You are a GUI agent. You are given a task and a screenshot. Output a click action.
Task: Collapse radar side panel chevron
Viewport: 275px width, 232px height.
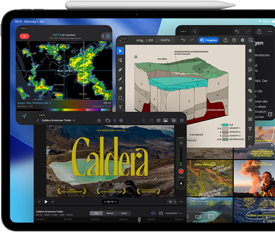[103, 36]
